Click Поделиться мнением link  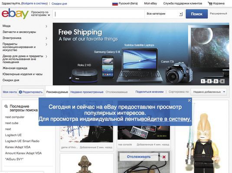[150, 92]
